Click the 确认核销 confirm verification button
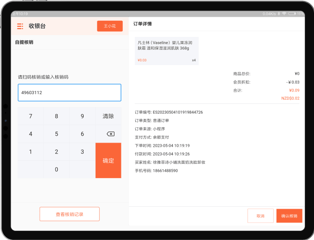The image size is (314, 240). 289,216
